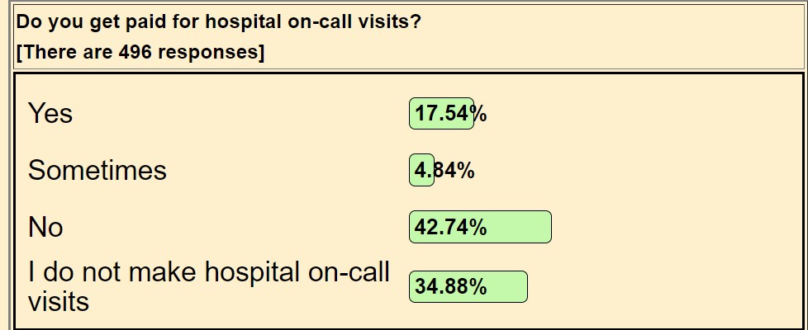Click "I do not make hospital on-call" text
This screenshot has width=808, height=330.
click(x=208, y=273)
